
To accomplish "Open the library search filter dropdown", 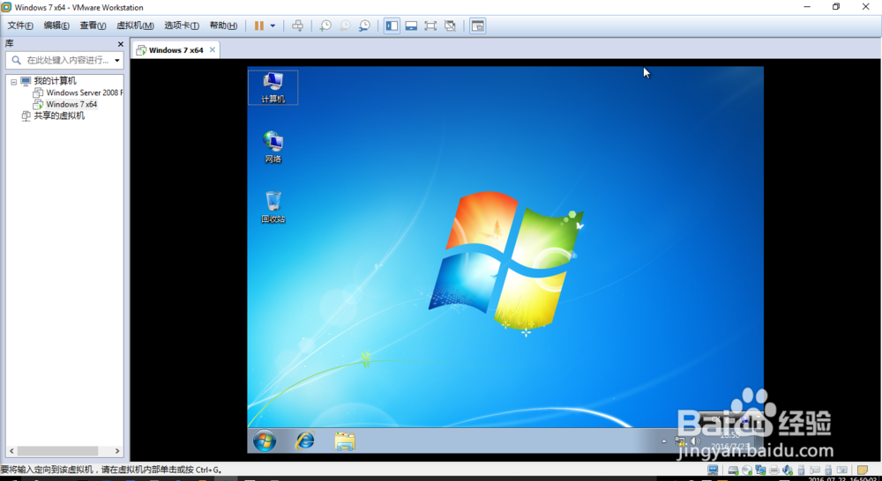I will [x=117, y=60].
